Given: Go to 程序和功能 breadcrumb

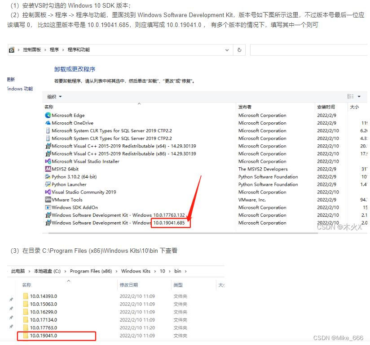Looking at the screenshot, I should [79, 49].
